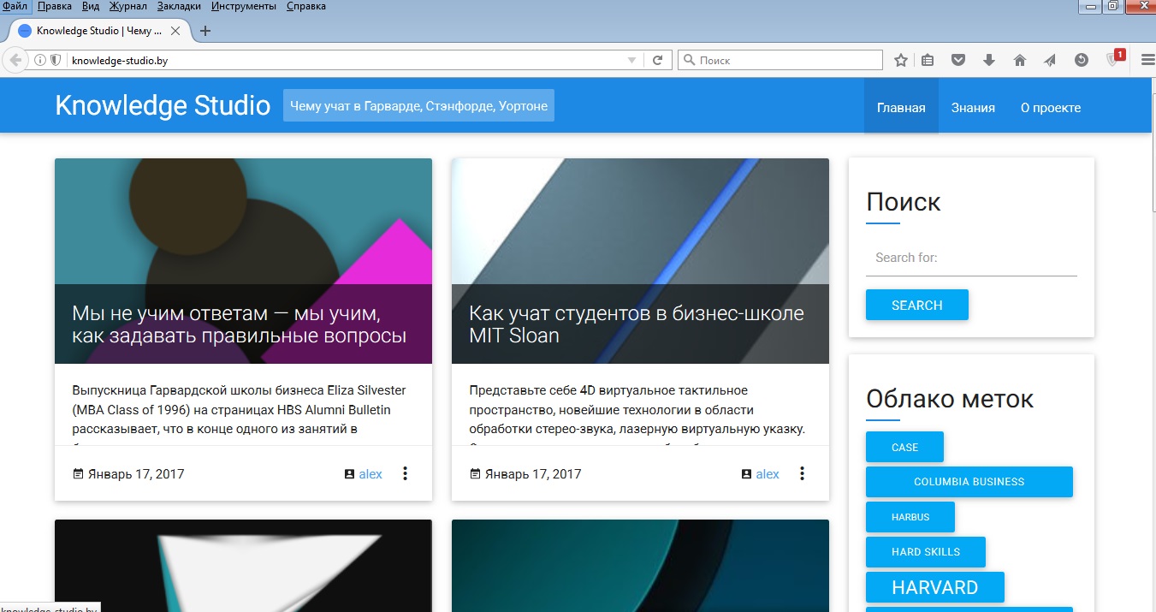Open the О проекте navigation item
The height and width of the screenshot is (612, 1156).
1050,108
